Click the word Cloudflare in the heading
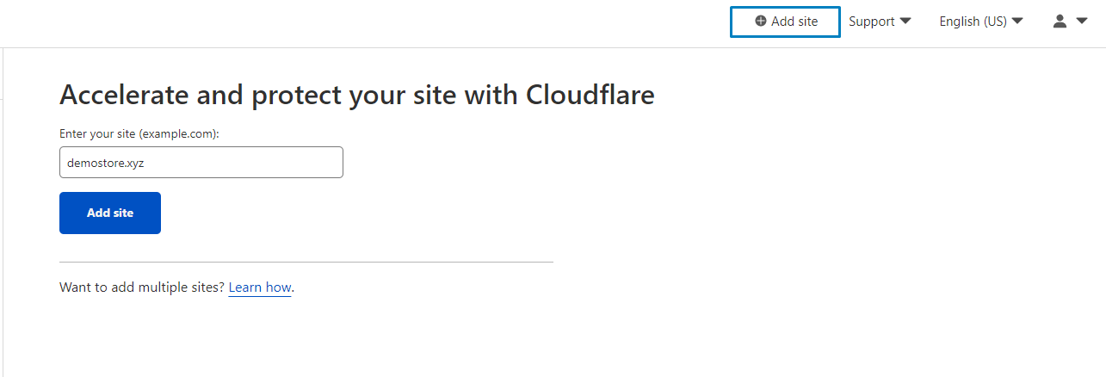Image resolution: width=1106 pixels, height=377 pixels. 590,95
